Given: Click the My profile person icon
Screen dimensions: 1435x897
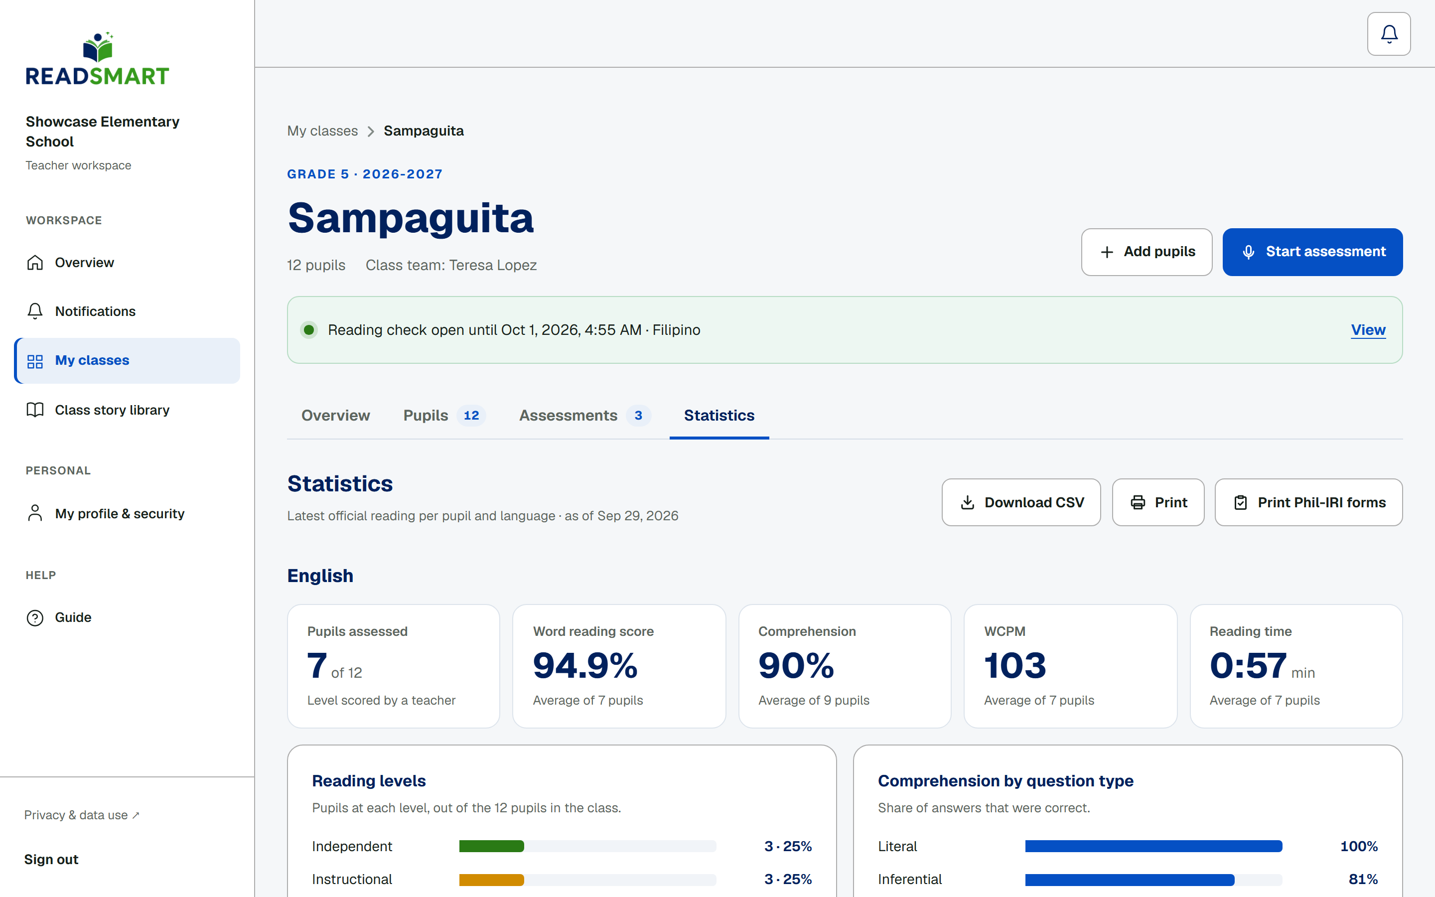Looking at the screenshot, I should (x=35, y=513).
